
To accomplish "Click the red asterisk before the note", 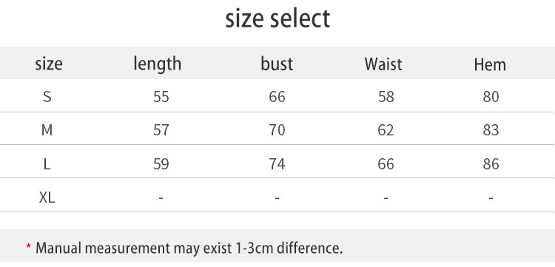I will click(x=29, y=246).
